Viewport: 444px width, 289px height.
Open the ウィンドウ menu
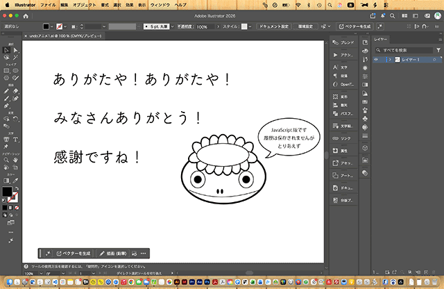point(160,5)
